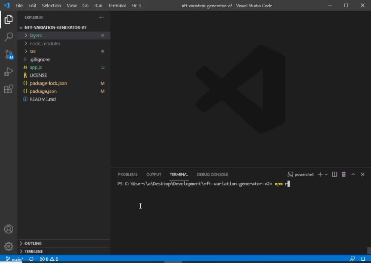Image resolution: width=371 pixels, height=263 pixels.
Task: Click the powershell terminal label
Action: click(x=301, y=175)
